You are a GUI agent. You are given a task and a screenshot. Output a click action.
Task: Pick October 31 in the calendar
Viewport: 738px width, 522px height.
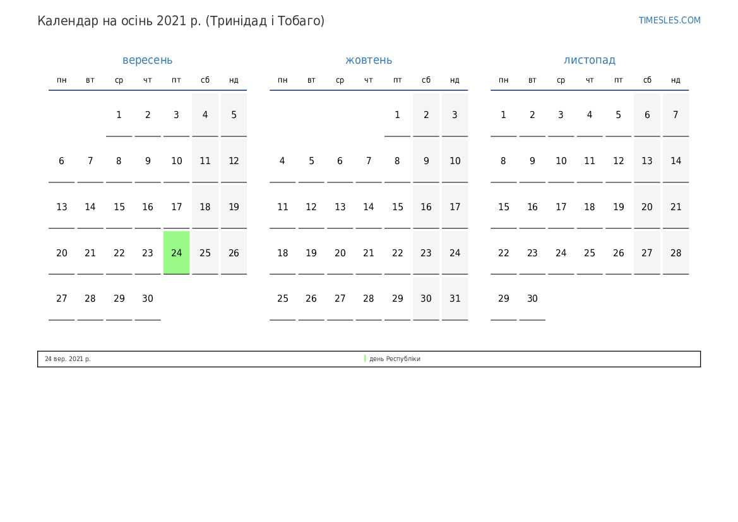(455, 299)
